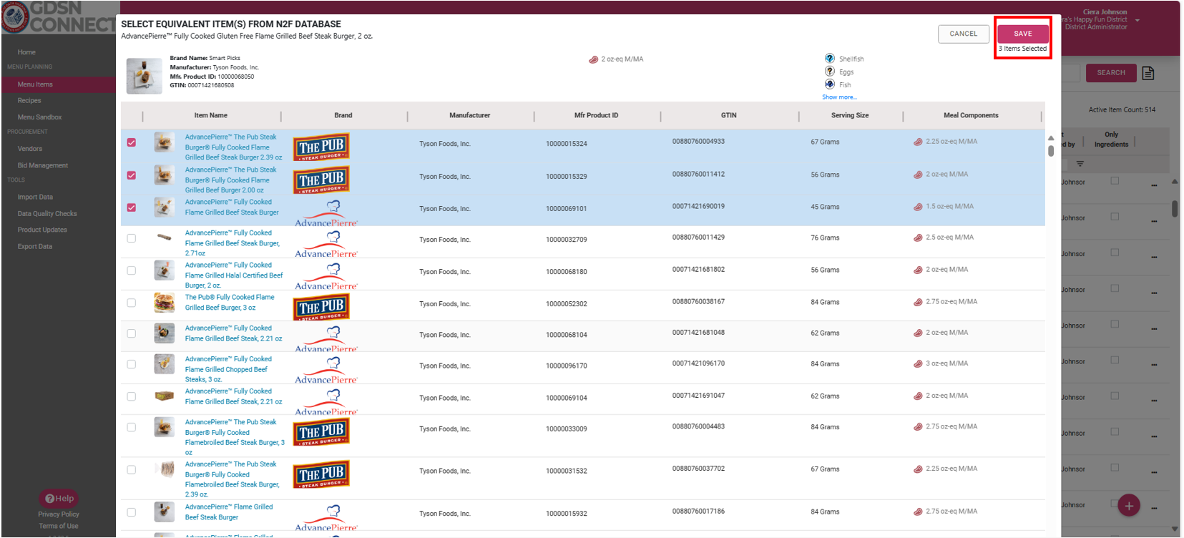Open Menu Sandbox in the sidebar

39,117
